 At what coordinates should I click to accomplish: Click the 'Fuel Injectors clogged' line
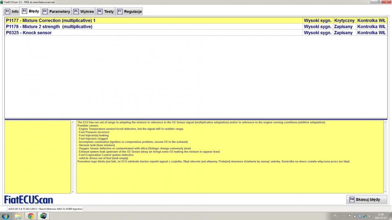[x=92, y=139]
